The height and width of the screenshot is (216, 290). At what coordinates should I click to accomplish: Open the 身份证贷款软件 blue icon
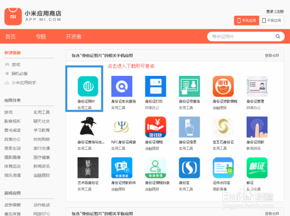(x=122, y=168)
